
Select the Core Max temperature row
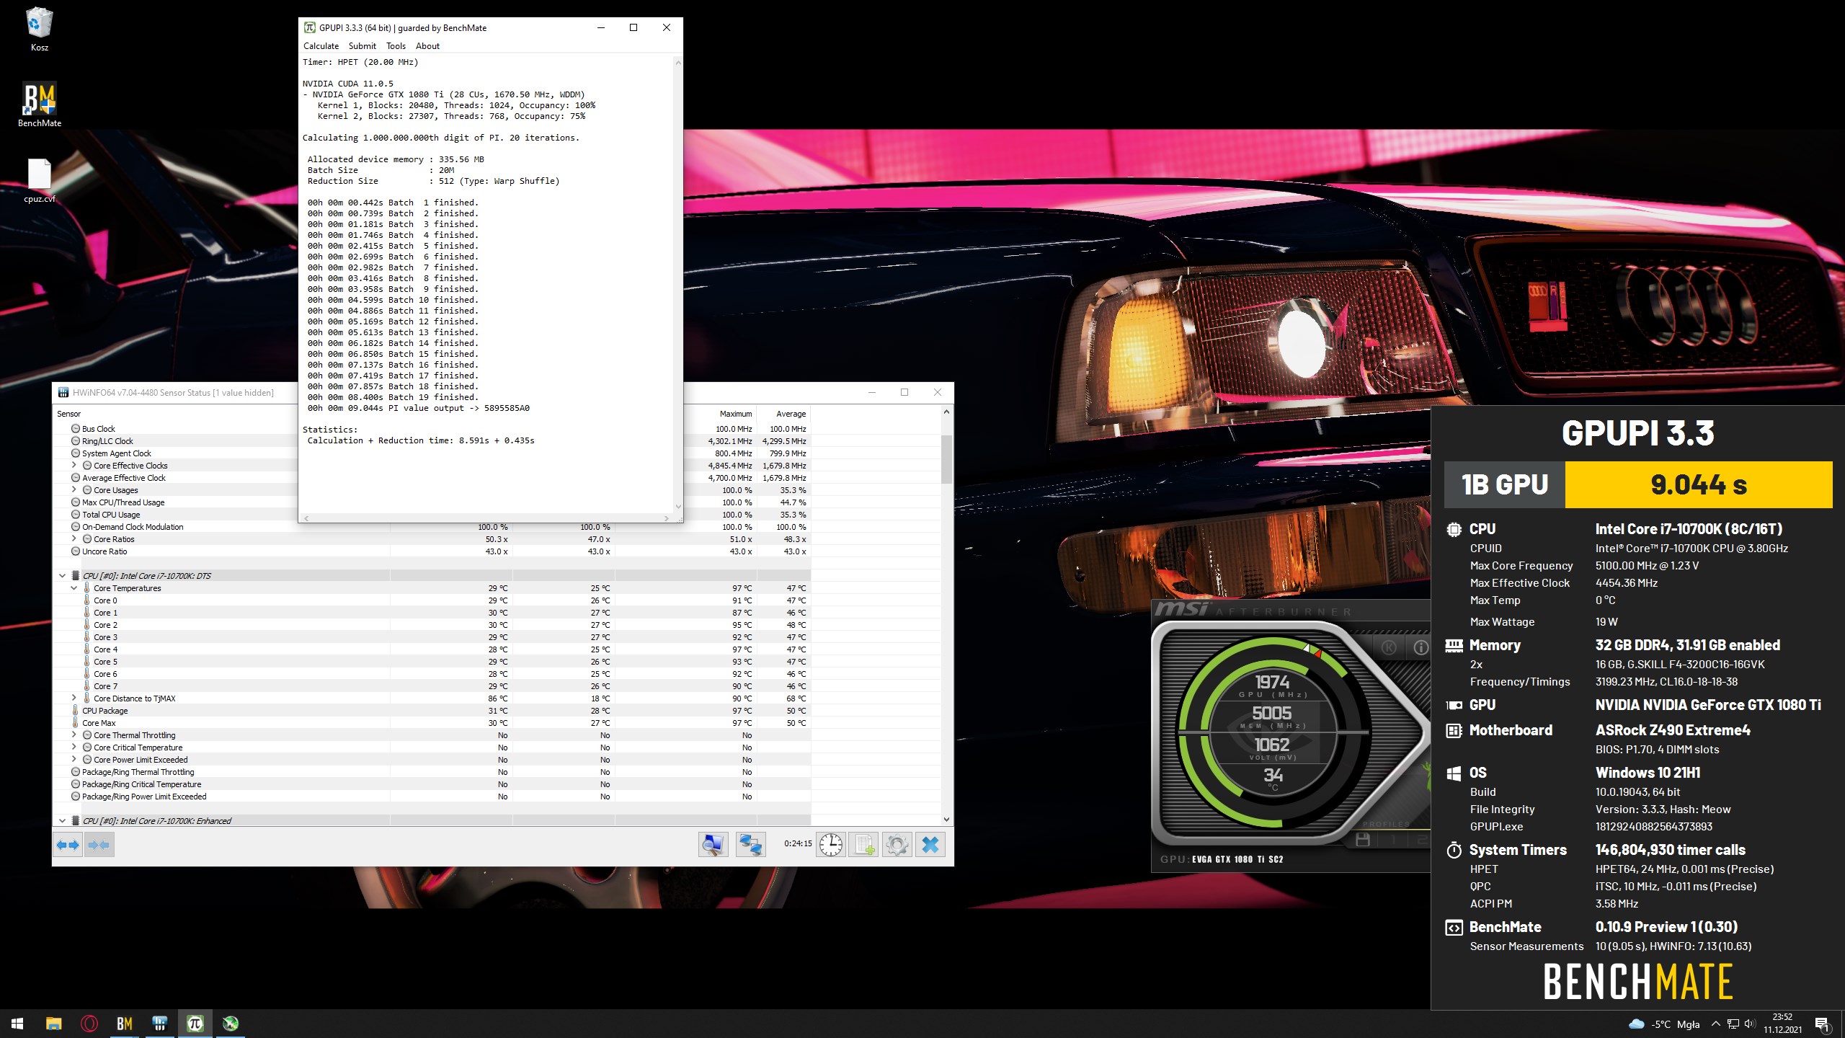pos(432,723)
